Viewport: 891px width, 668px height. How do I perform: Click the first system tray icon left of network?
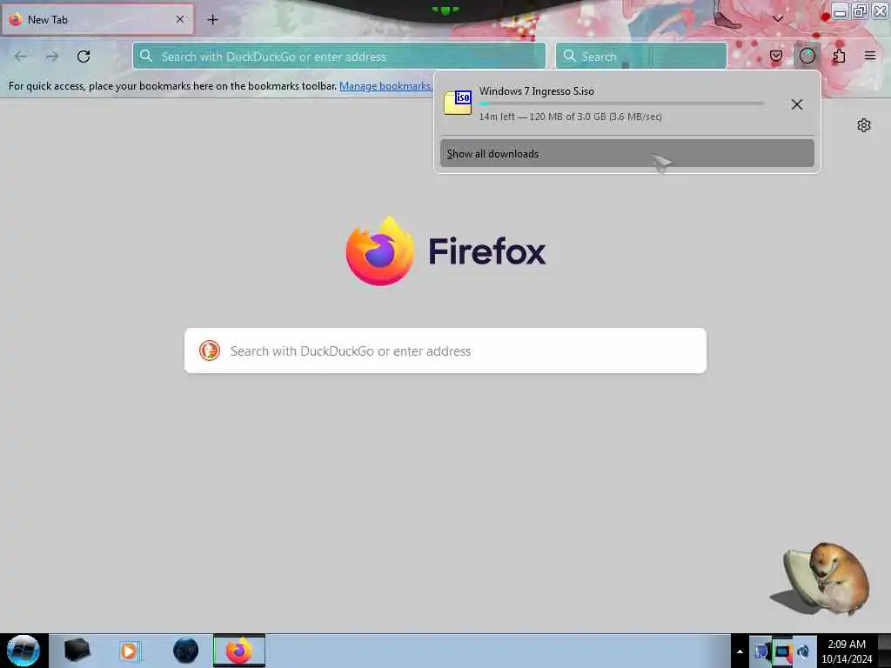pyautogui.click(x=761, y=651)
